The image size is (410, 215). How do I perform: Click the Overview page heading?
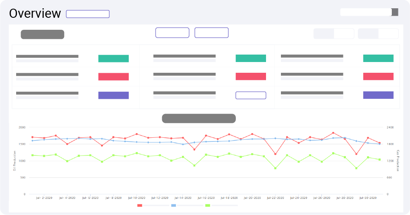[35, 13]
